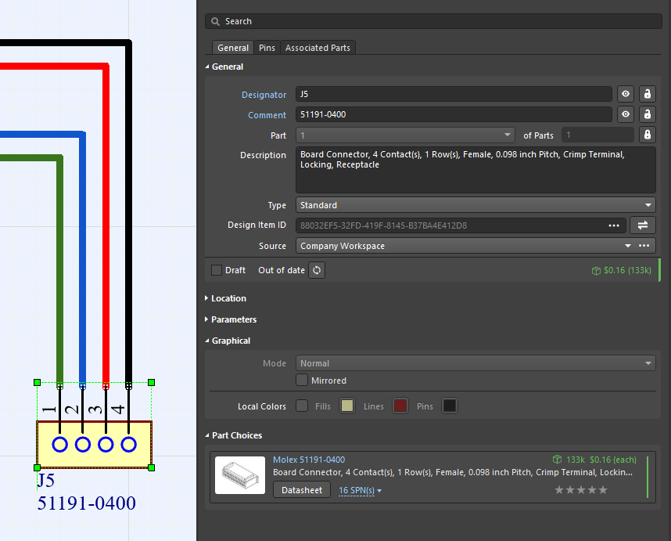Switch to the Pins tab
671x541 pixels.
267,48
